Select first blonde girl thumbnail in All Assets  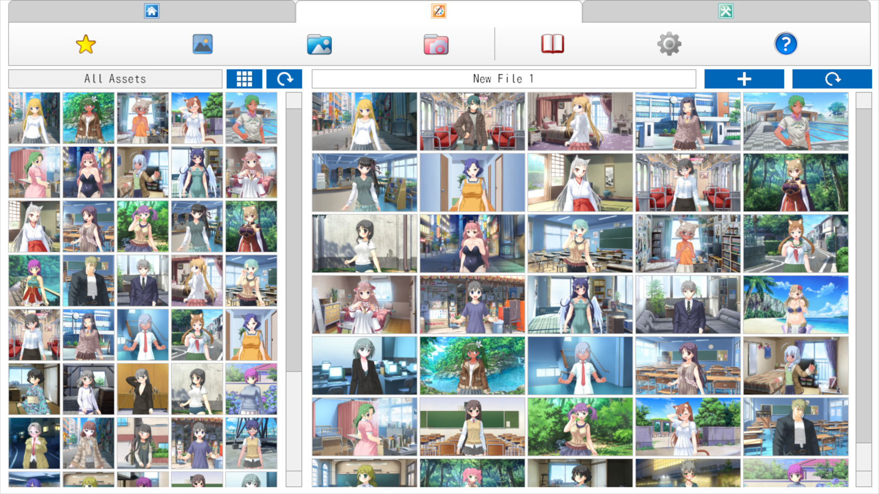pyautogui.click(x=34, y=118)
